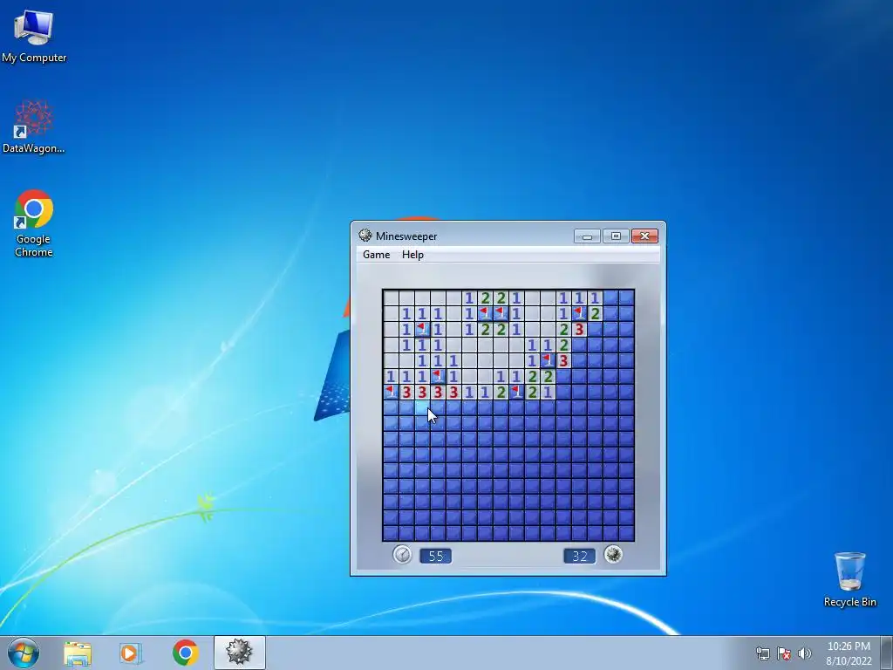Maximize the Minesweeper window

[x=616, y=236]
